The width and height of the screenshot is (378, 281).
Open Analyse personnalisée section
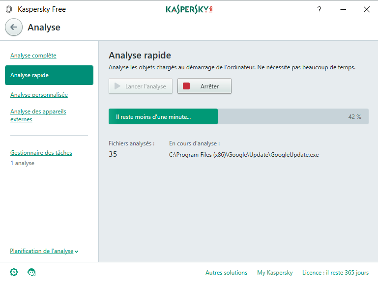(x=39, y=95)
